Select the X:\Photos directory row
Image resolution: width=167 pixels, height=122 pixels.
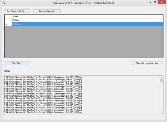(87, 24)
